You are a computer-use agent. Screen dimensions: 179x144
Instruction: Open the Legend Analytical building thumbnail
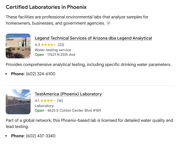[18, 46]
